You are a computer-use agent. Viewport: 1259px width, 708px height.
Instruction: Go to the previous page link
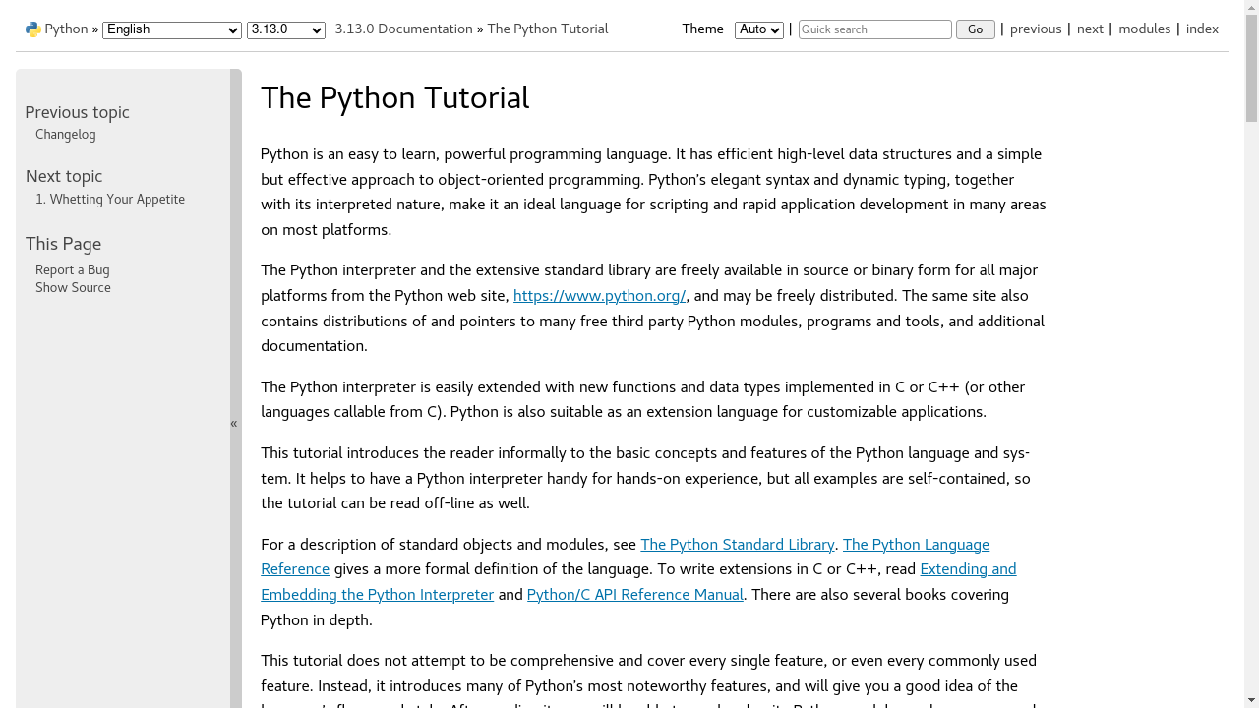[1036, 29]
